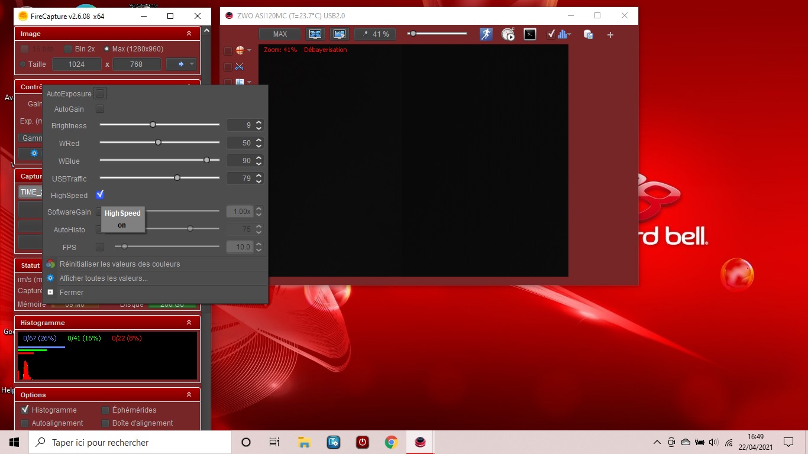
Task: Enable the Autoalignement checkbox
Action: (x=25, y=423)
